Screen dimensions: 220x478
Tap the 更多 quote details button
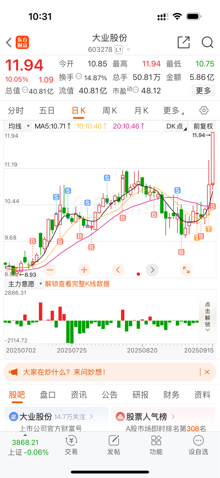pos(203,91)
